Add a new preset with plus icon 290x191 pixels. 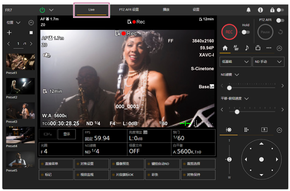pos(10,33)
